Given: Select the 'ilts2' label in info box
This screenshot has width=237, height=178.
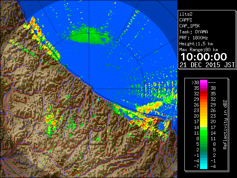Looking at the screenshot, I should [186, 14].
